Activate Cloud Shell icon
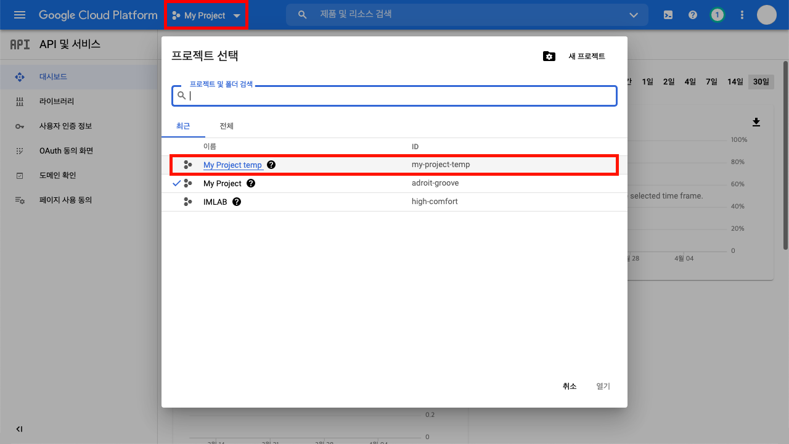The width and height of the screenshot is (789, 444). click(668, 15)
